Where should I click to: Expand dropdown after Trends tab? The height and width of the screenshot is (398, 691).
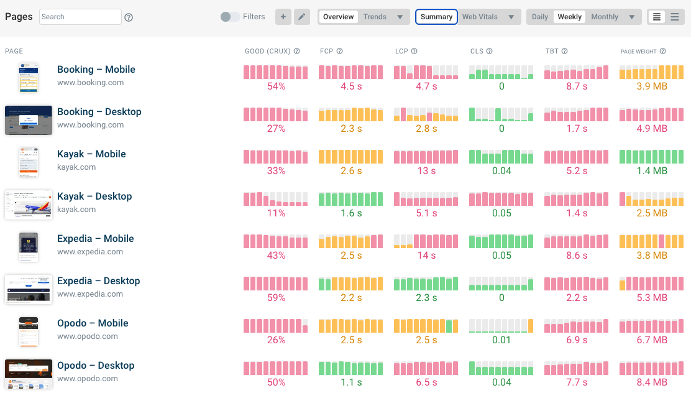coord(400,17)
